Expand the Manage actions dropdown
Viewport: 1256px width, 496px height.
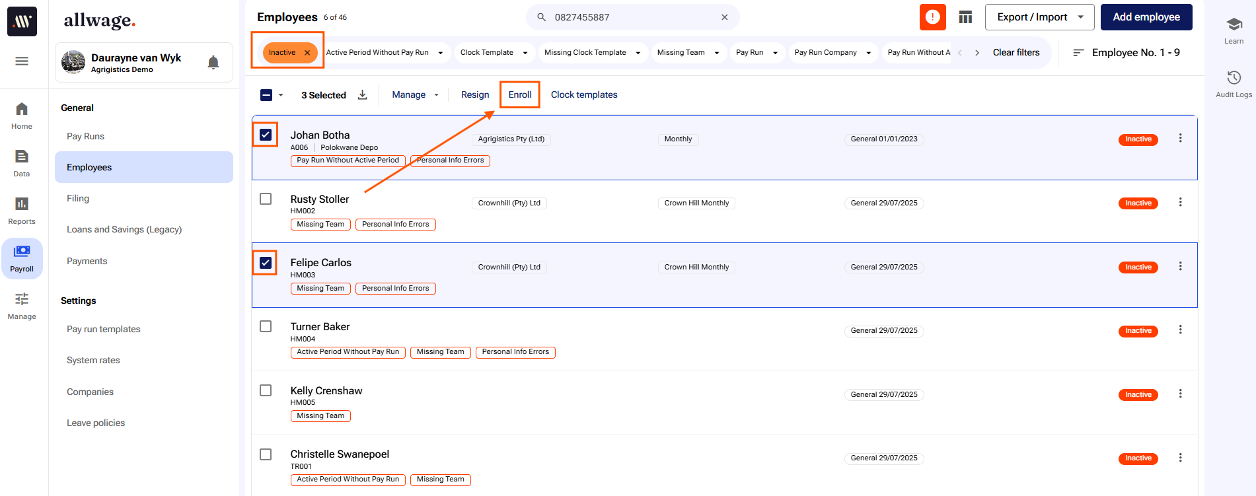[415, 95]
